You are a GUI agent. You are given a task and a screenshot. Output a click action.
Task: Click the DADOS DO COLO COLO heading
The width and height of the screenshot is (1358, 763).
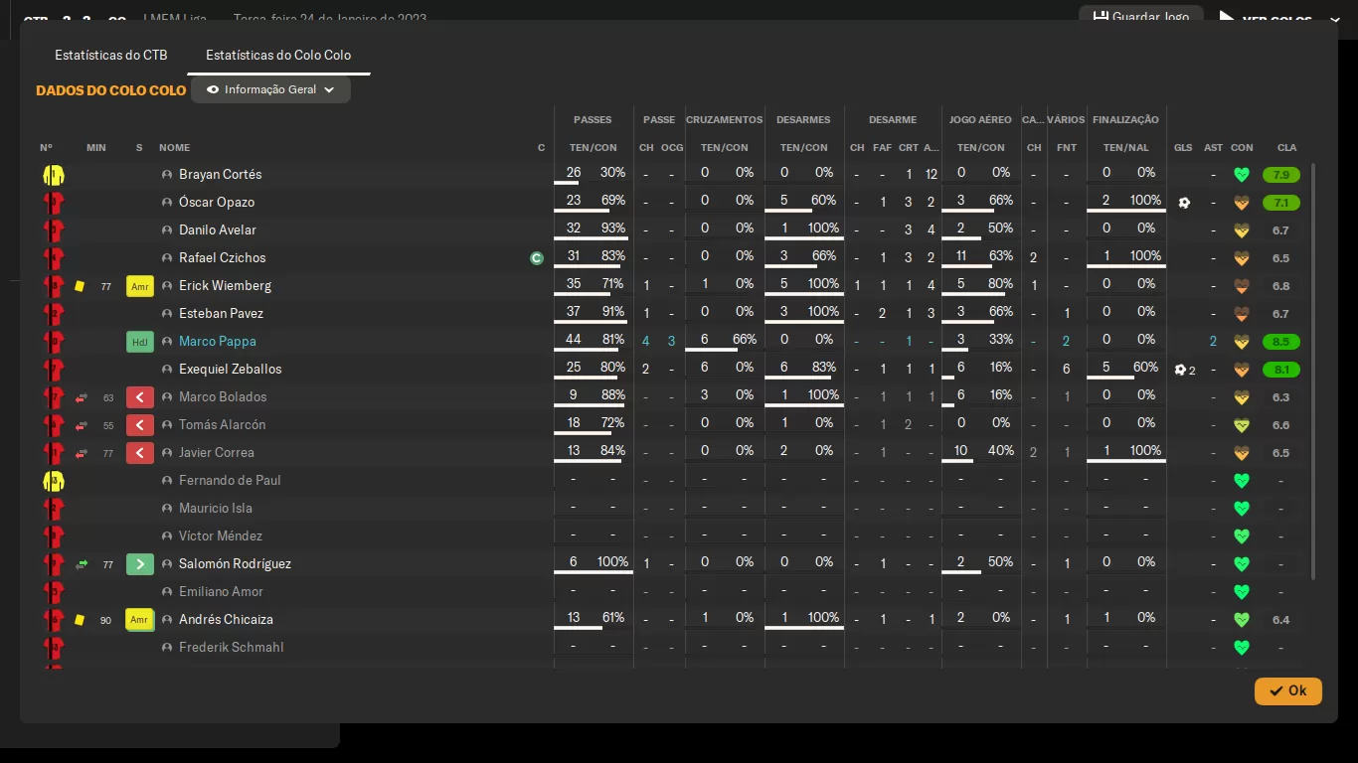coord(111,90)
